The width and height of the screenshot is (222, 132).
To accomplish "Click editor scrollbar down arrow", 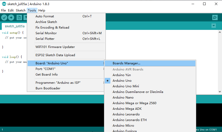I will (220, 92).
